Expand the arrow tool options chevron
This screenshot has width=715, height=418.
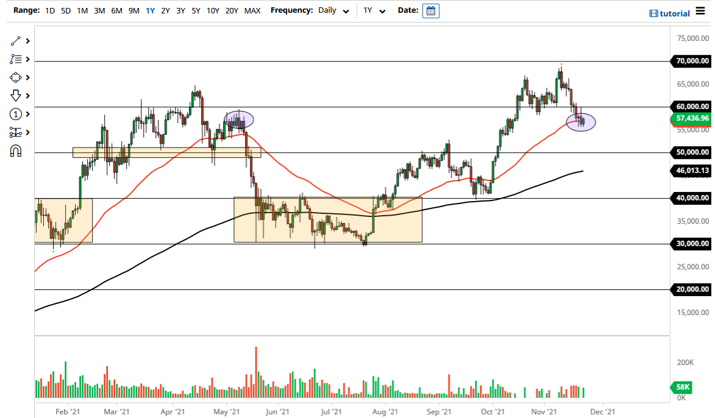[26, 95]
